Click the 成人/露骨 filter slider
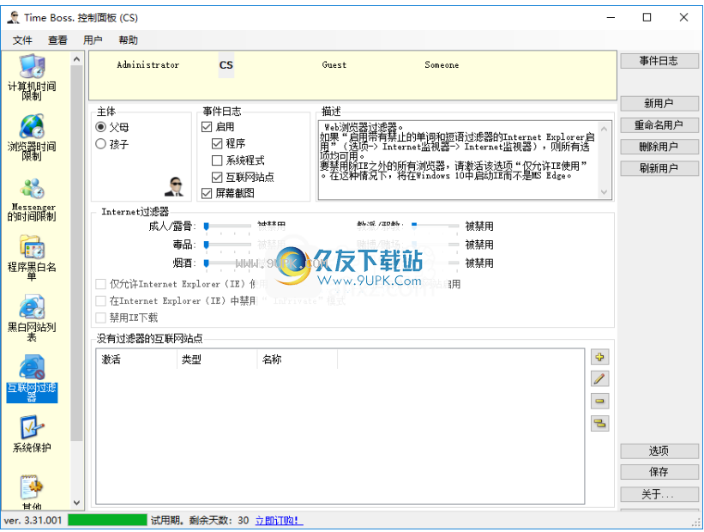Image resolution: width=704 pixels, height=532 pixels. pyautogui.click(x=227, y=227)
